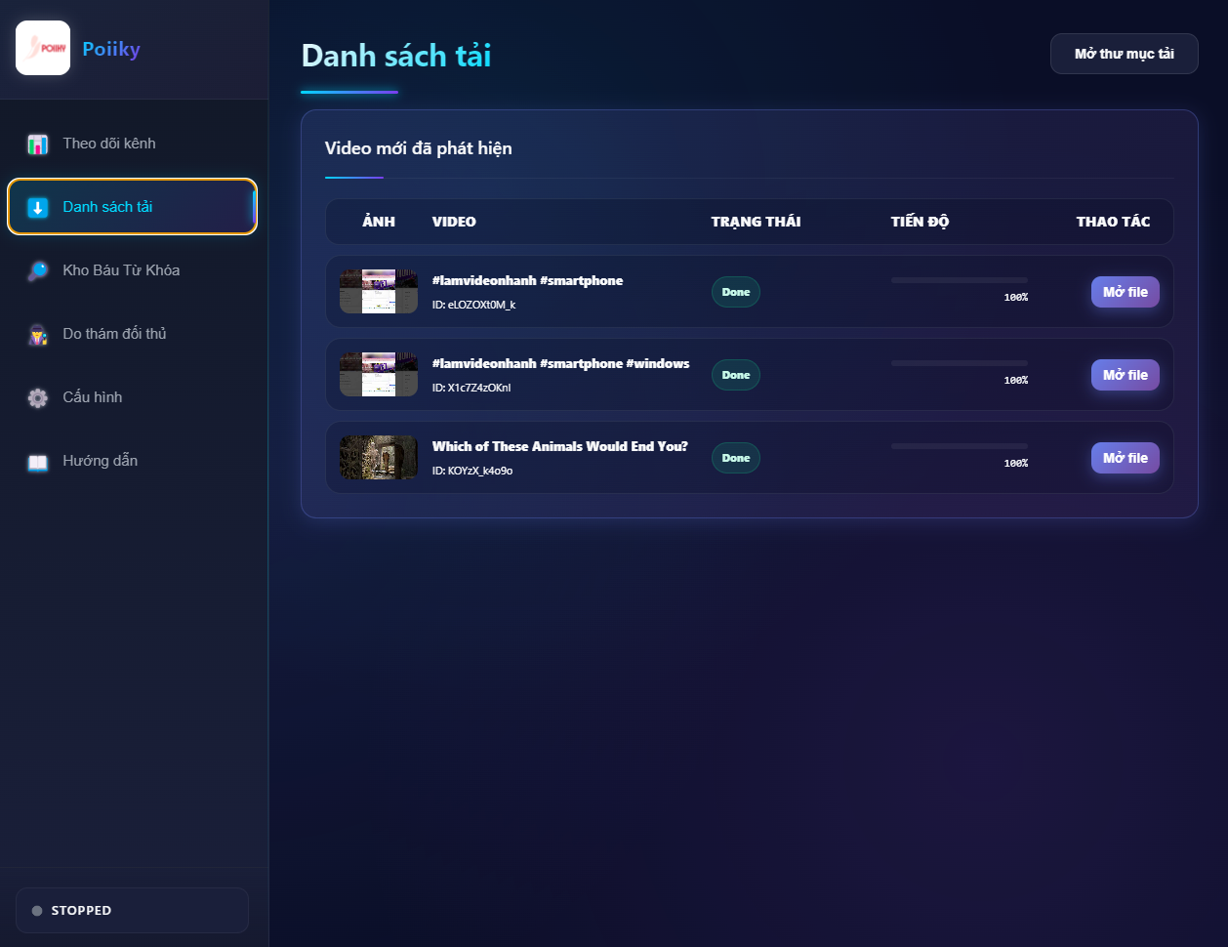The height and width of the screenshot is (947, 1228).
Task: Open file for video eLOZOXt0M_k
Action: (x=1125, y=292)
